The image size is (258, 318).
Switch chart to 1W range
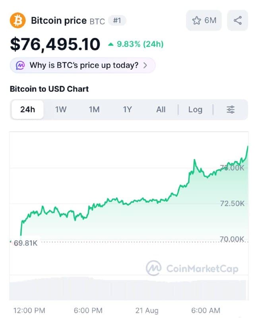point(61,110)
